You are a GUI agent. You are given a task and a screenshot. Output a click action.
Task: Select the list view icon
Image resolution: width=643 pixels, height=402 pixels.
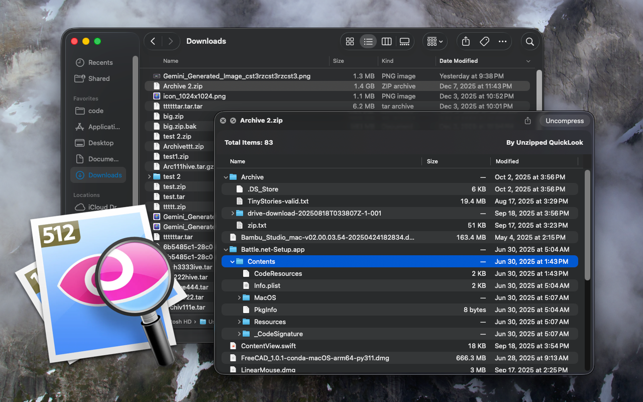coord(368,42)
